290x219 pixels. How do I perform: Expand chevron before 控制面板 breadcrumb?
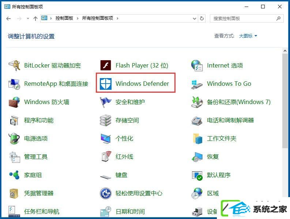coord(51,18)
